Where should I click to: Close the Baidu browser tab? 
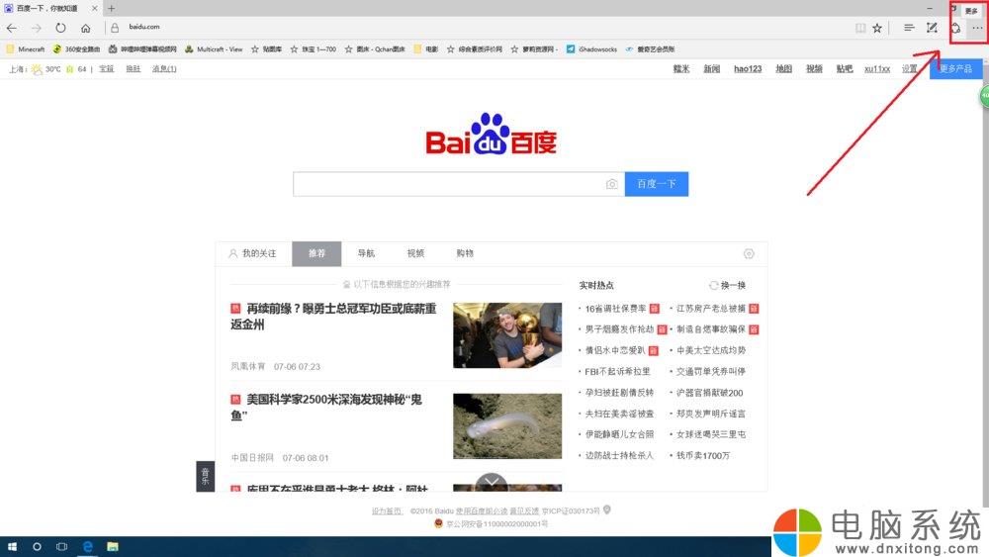pyautogui.click(x=95, y=8)
